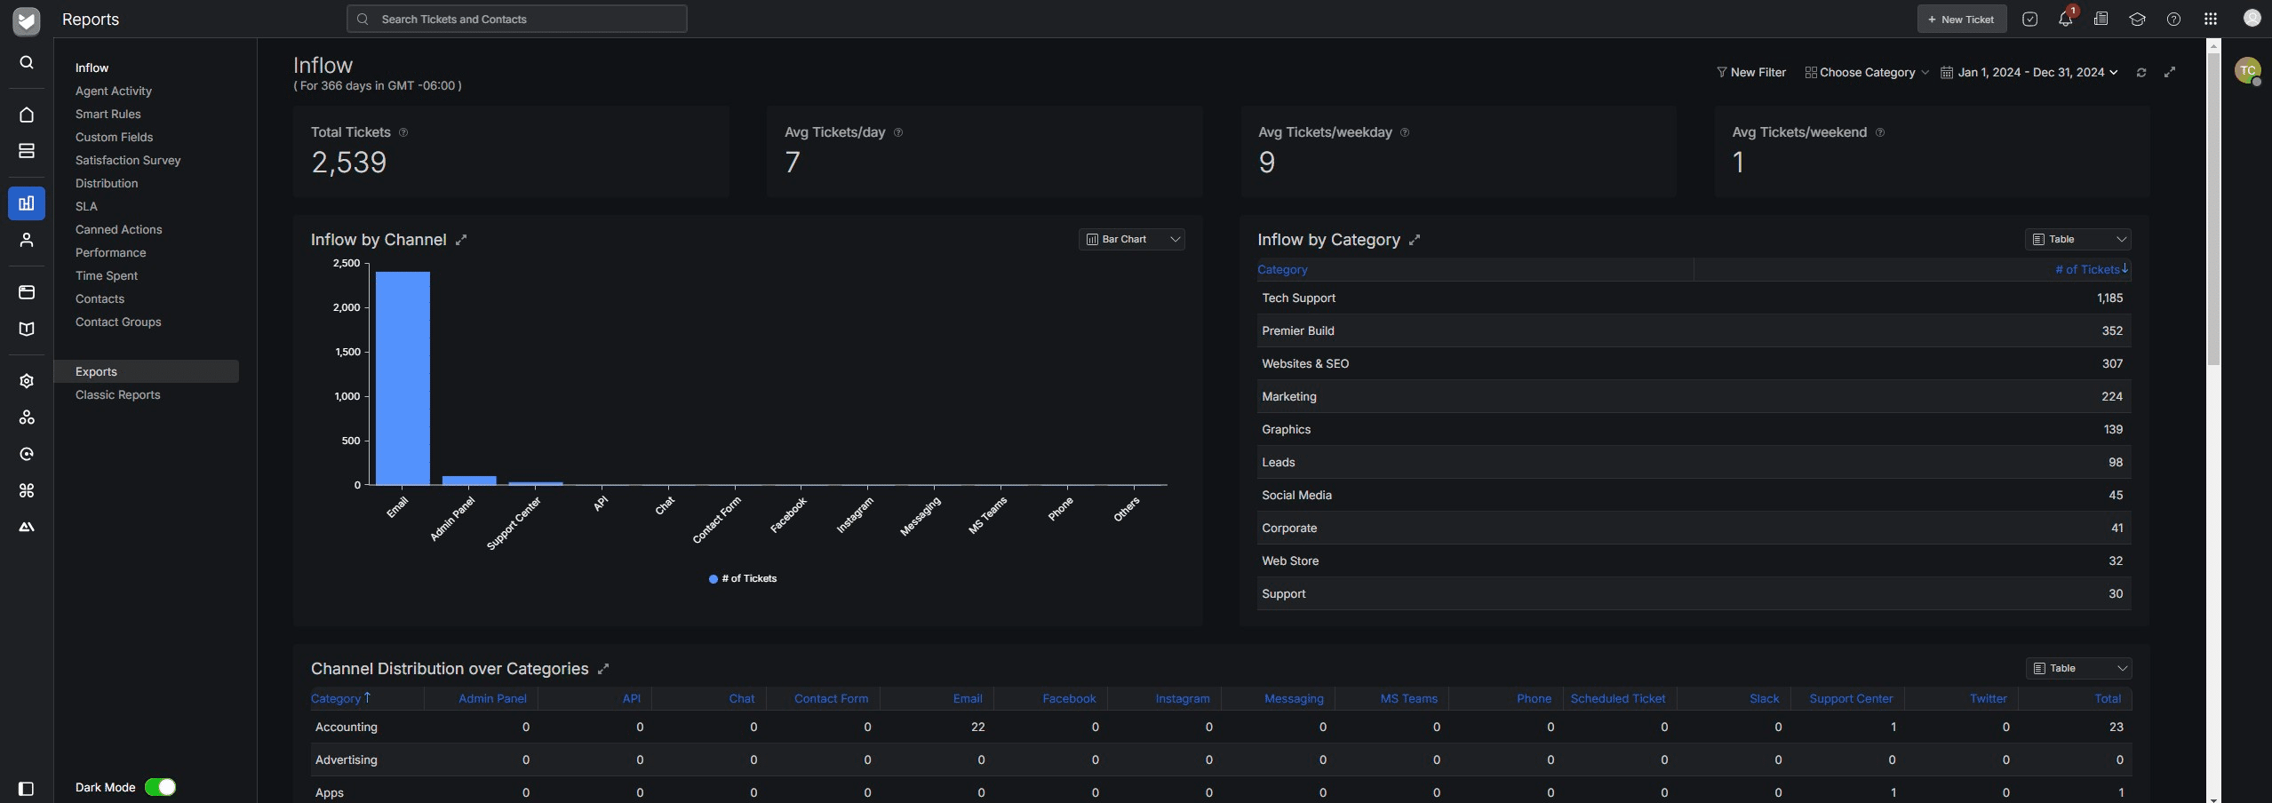Click the Search Tickets and Contacts field
This screenshot has width=2272, height=803.
pos(516,20)
